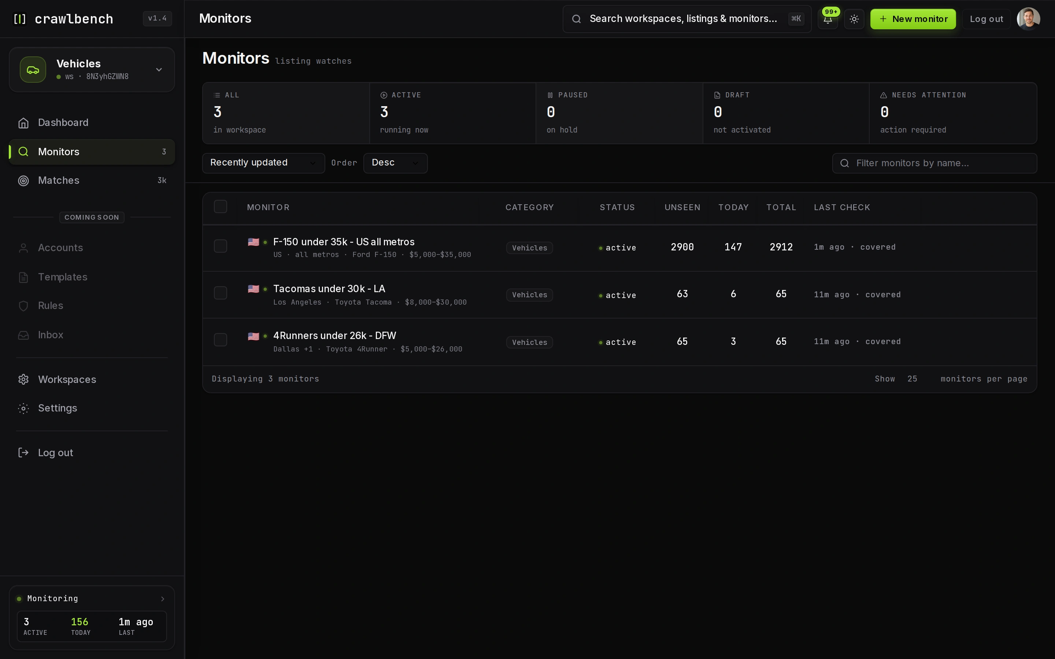Focus the global search field
Viewport: 1055px width, 659px height.
(686, 19)
